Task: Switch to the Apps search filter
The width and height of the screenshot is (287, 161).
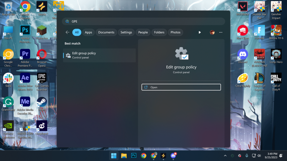Action: coord(88,32)
